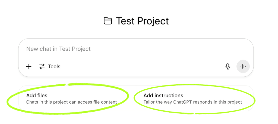The width and height of the screenshot is (278, 124).
Task: Open the Add files card
Action: point(77,98)
